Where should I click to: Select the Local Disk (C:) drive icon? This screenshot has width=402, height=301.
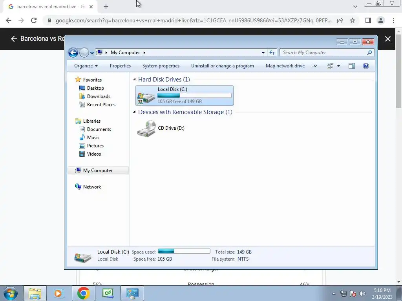(146, 98)
